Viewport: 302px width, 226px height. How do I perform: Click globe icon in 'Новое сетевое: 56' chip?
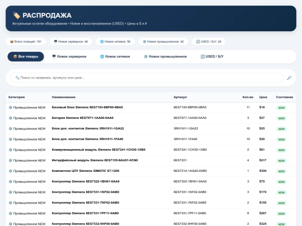point(102,41)
